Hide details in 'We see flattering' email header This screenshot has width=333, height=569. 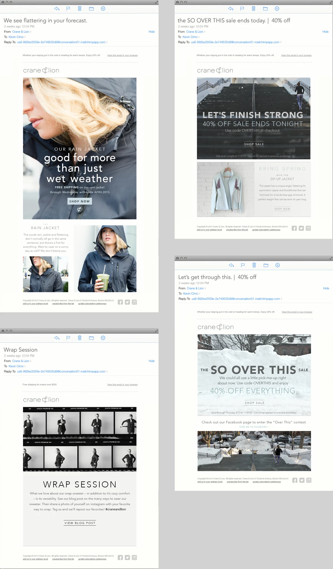tap(152, 32)
